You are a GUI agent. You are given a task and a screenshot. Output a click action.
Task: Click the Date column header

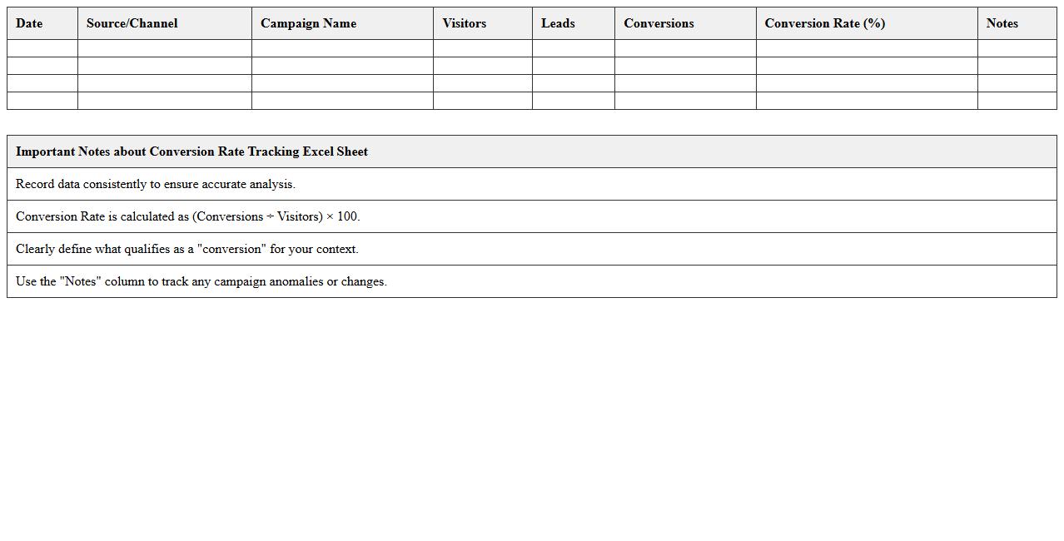(42, 23)
